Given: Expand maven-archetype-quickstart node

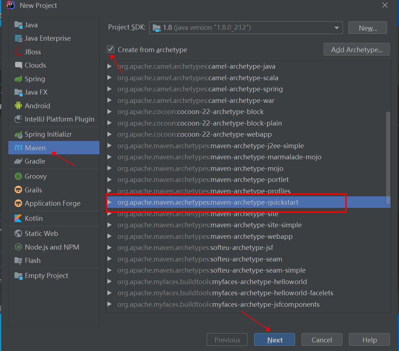Looking at the screenshot, I should [x=110, y=202].
